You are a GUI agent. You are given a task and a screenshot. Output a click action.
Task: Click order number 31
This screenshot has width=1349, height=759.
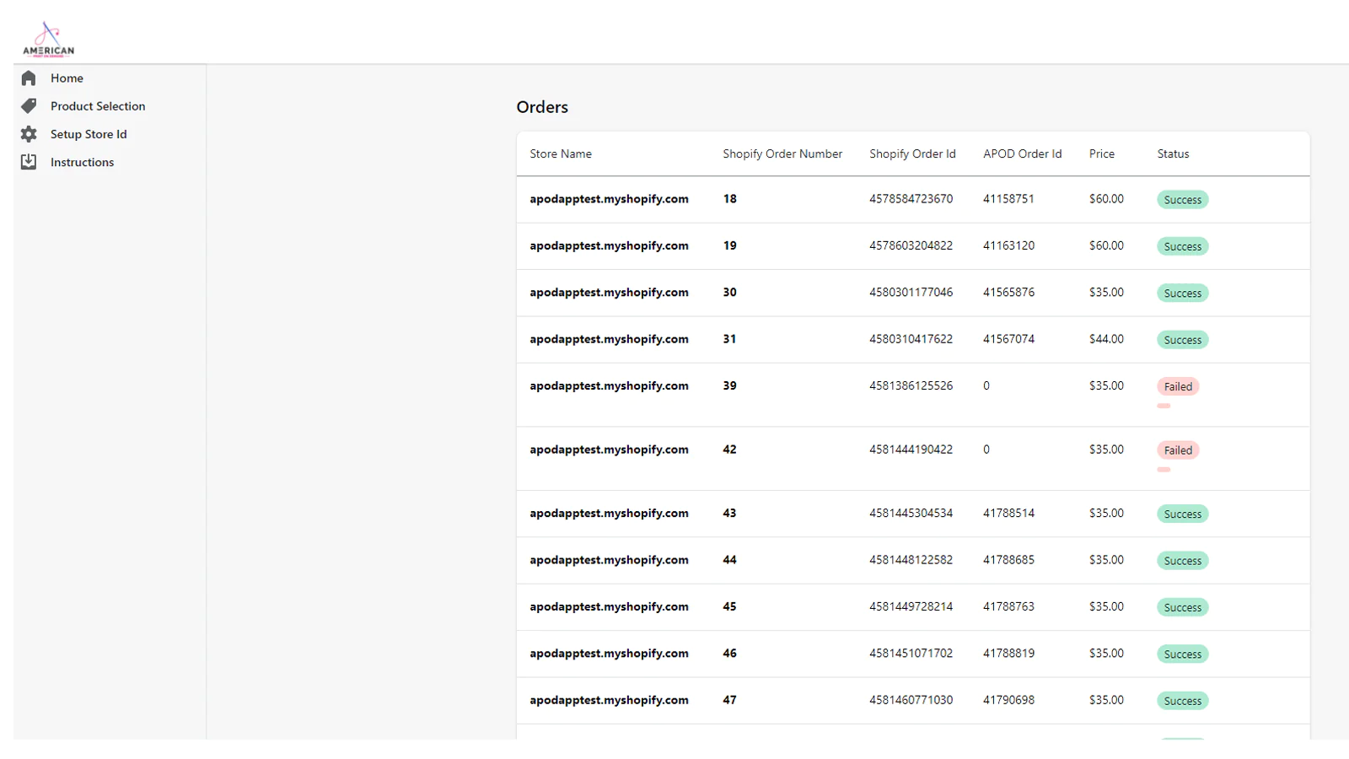coord(729,339)
